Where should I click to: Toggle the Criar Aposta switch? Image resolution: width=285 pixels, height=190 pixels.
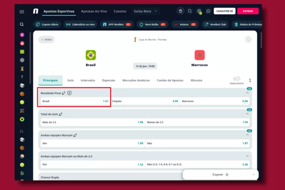[236, 79]
